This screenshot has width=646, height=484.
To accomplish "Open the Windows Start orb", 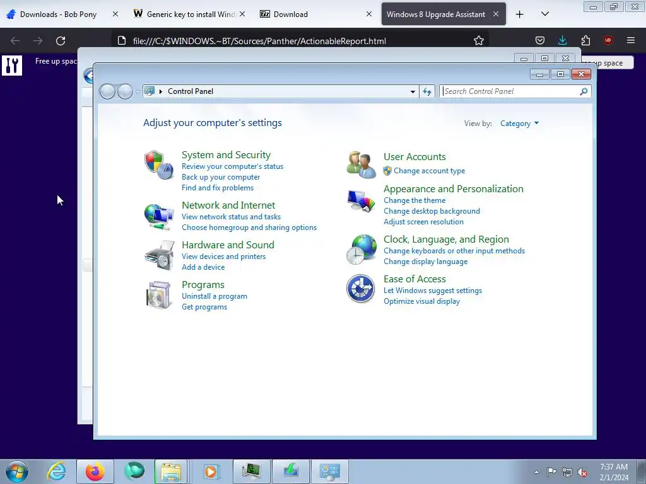I will [x=17, y=471].
